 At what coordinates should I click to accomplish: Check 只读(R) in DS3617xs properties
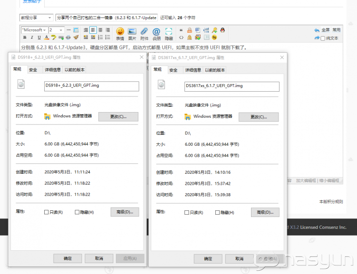click(186, 212)
